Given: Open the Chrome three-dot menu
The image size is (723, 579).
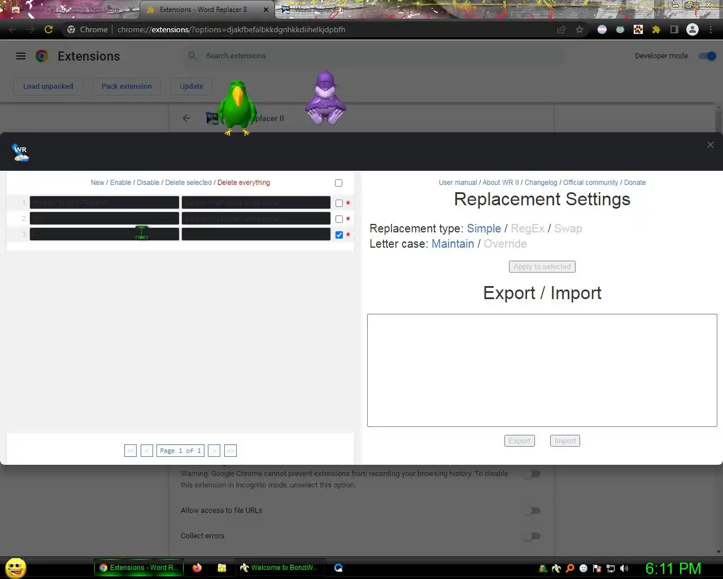Looking at the screenshot, I should (x=711, y=29).
